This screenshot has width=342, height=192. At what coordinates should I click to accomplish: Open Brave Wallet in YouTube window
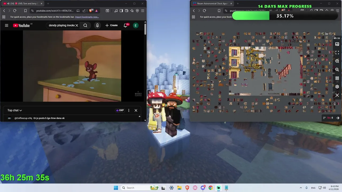(x=127, y=11)
